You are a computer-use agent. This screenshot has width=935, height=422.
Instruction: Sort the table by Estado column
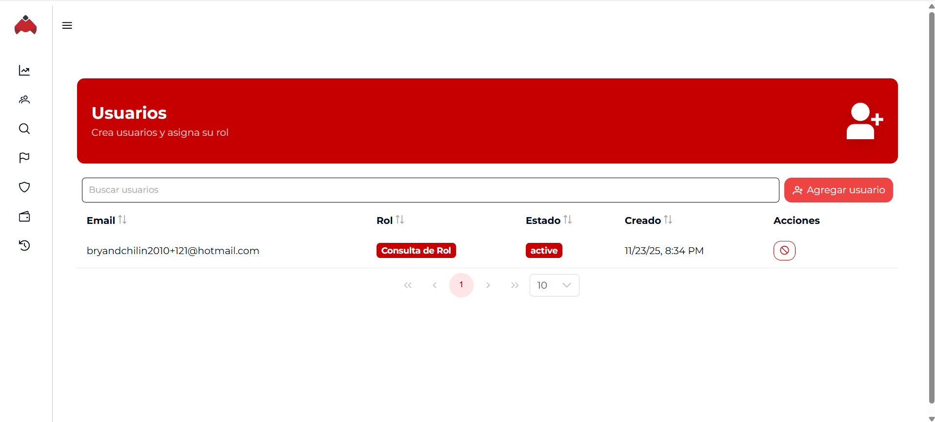[567, 220]
